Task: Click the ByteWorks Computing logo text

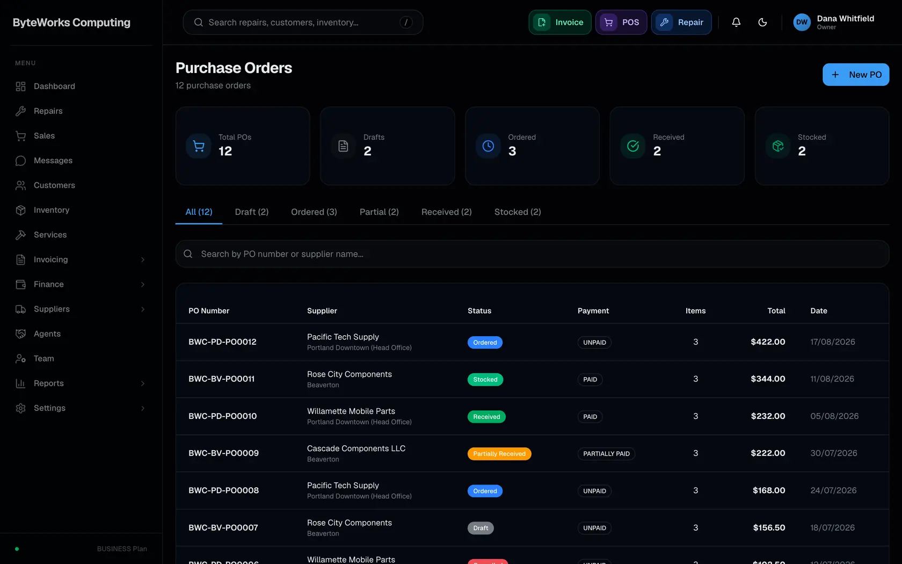Action: [x=71, y=23]
